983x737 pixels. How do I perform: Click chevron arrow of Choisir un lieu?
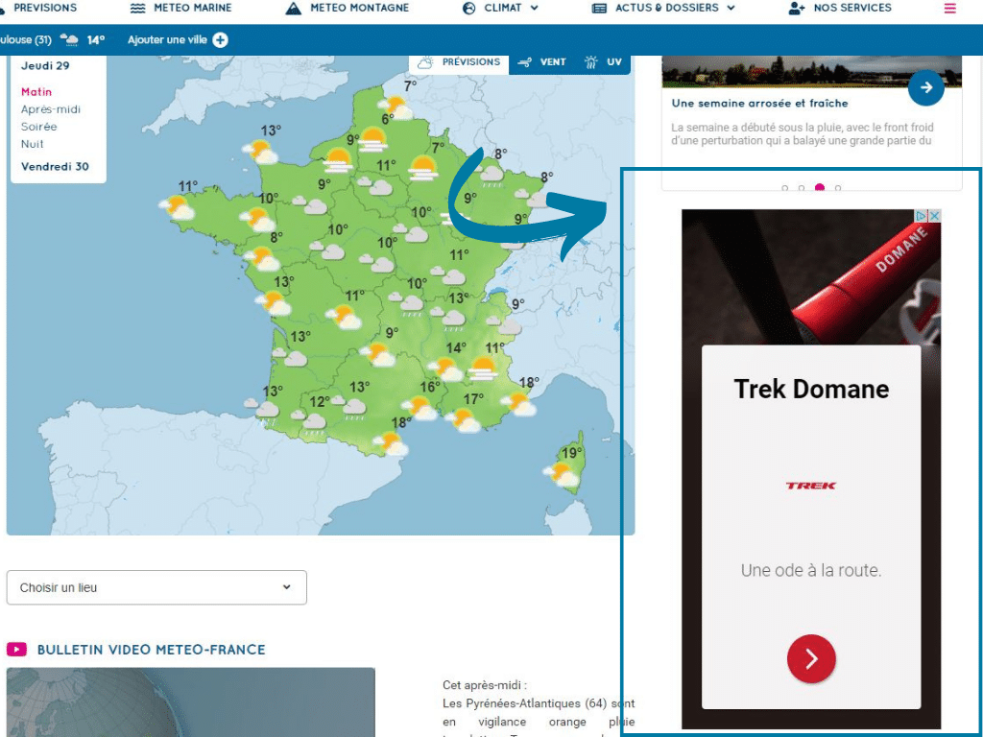tap(286, 587)
